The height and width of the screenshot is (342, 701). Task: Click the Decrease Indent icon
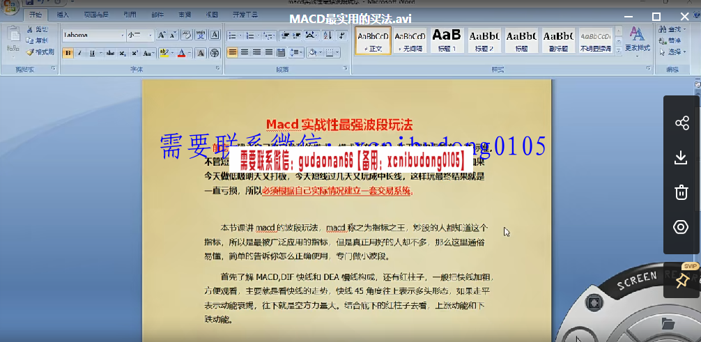(284, 35)
